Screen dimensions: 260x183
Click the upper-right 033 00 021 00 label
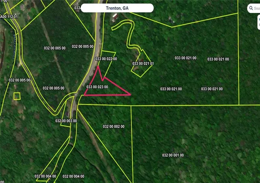coord(218,59)
